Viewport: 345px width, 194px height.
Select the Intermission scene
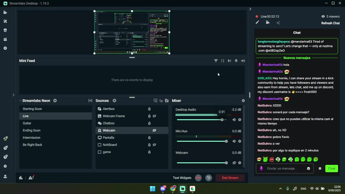pyautogui.click(x=56, y=138)
